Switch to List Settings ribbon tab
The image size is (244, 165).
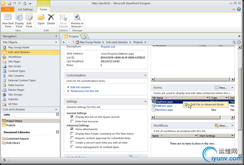tap(25, 9)
